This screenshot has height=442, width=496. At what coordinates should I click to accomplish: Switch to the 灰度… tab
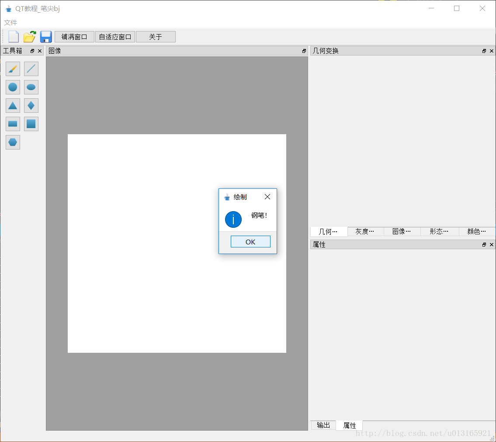coord(366,231)
